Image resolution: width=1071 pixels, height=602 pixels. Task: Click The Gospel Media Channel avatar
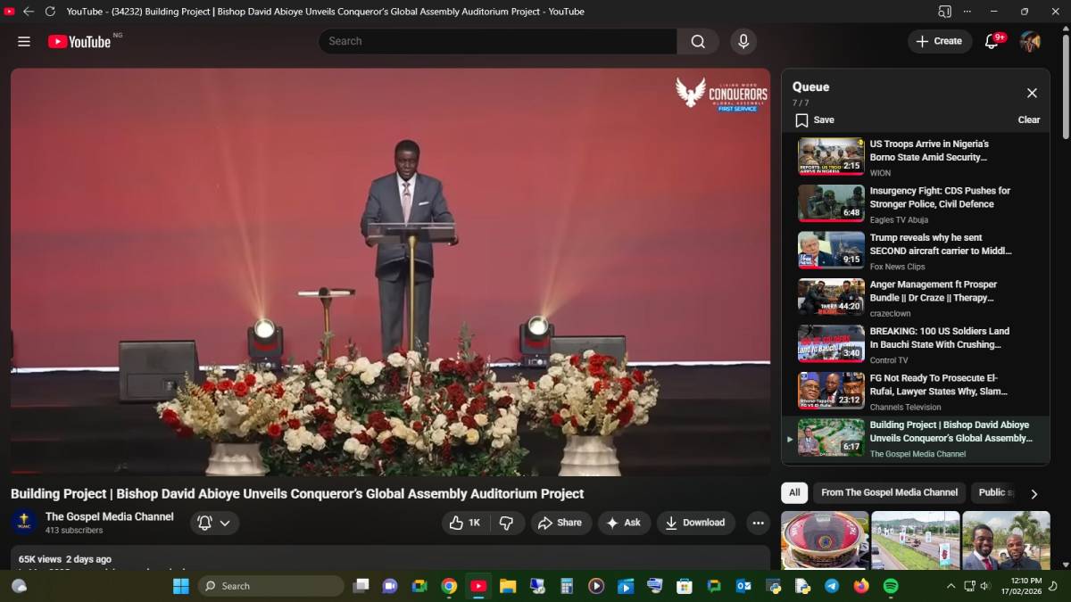click(25, 522)
